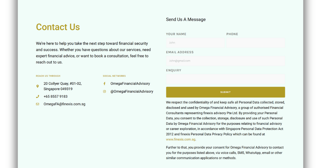This screenshot has width=321, height=168.
Task: Open the @OmegaFinancialAdvisory Instagram handle
Action: [x=132, y=91]
